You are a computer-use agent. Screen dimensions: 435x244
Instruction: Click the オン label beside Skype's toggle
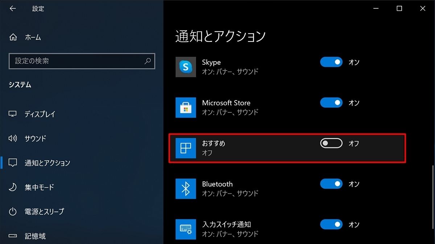[354, 62]
